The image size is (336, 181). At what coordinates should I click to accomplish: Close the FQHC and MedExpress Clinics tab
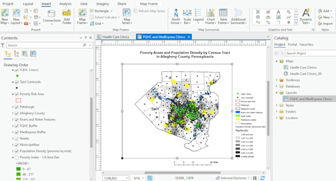(x=189, y=37)
